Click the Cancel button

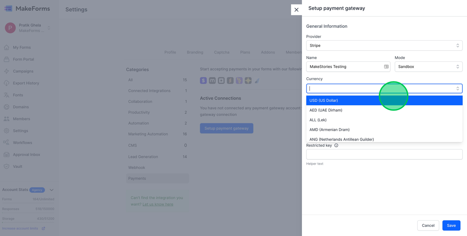(428, 225)
